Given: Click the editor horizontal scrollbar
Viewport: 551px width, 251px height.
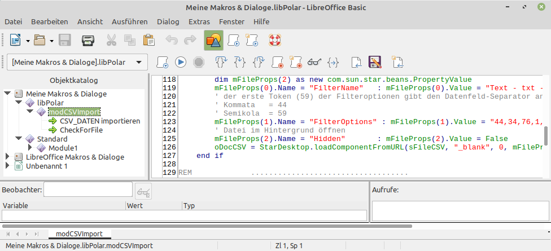Looking at the screenshot, I should 207,226.
